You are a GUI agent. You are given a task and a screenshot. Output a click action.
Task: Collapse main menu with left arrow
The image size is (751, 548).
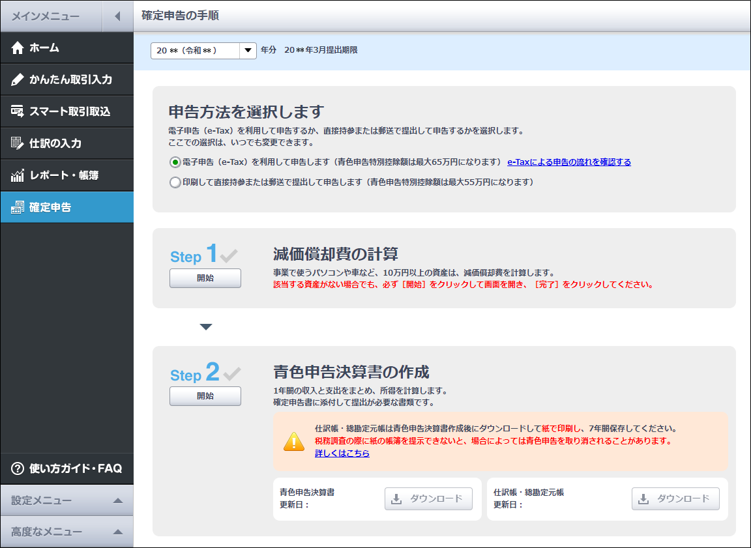[117, 16]
